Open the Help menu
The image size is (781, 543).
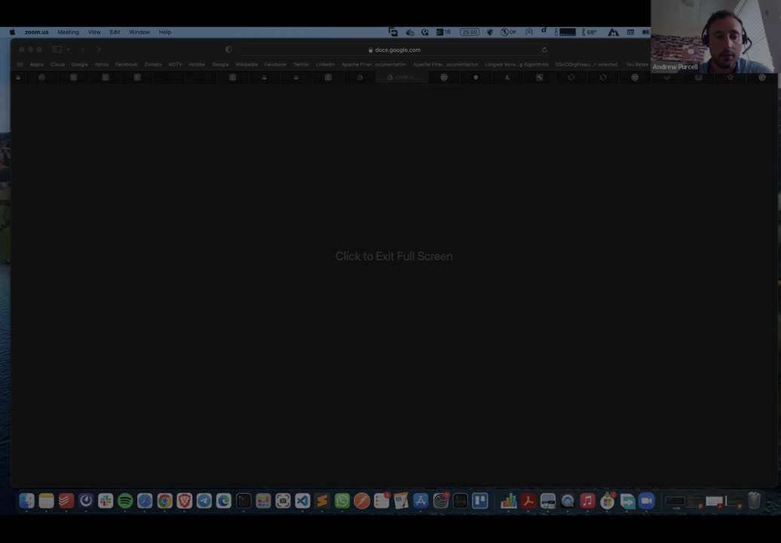165,32
